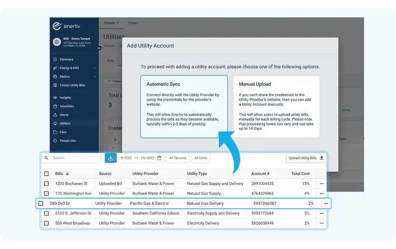Click the Files folder icon

[x=55, y=132]
